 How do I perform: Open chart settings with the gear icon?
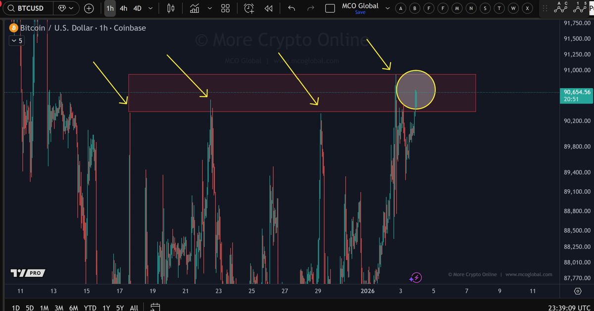tap(578, 292)
